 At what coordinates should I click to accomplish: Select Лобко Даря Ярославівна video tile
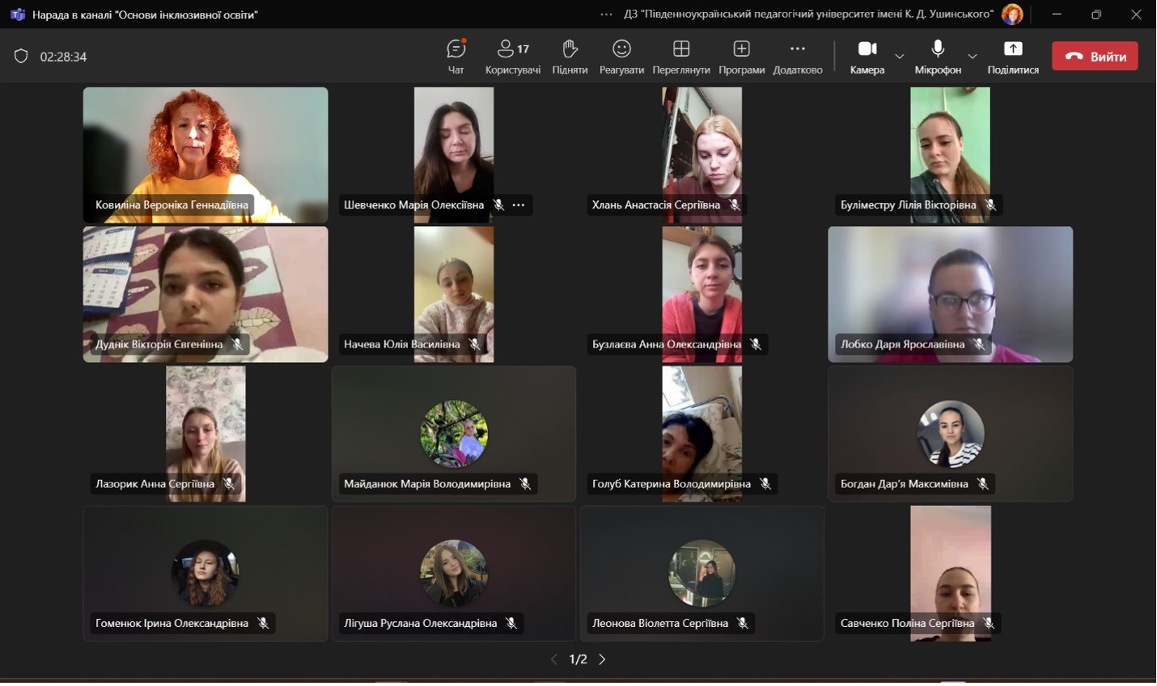(x=951, y=294)
